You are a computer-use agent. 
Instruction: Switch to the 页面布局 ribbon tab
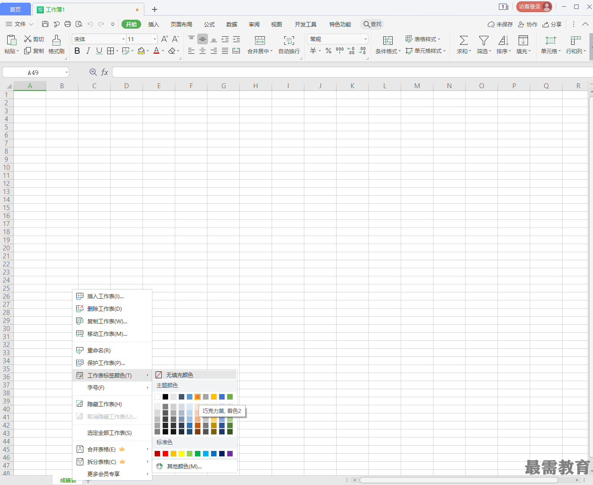182,24
